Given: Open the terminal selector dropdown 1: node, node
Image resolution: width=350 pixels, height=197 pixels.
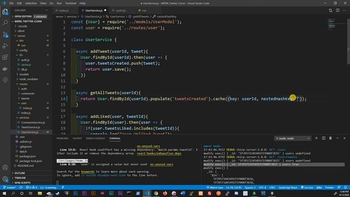Looking at the screenshot, I should [x=293, y=138].
